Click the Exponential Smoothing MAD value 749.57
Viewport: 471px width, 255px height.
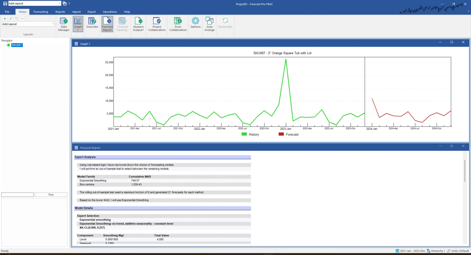click(135, 180)
